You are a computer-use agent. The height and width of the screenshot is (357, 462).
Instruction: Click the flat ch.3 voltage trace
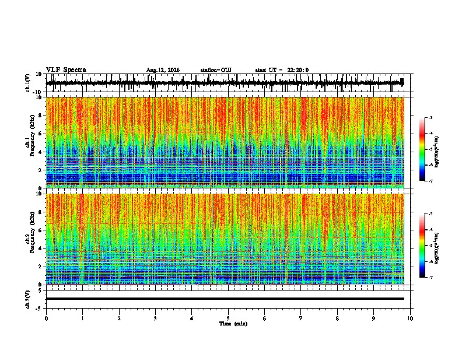(x=225, y=299)
